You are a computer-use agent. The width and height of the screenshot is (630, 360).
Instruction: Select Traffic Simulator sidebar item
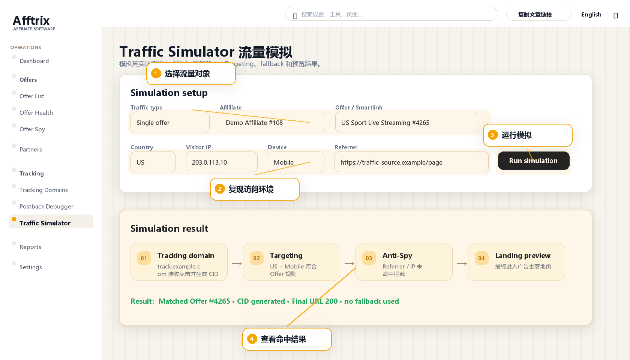click(51, 222)
